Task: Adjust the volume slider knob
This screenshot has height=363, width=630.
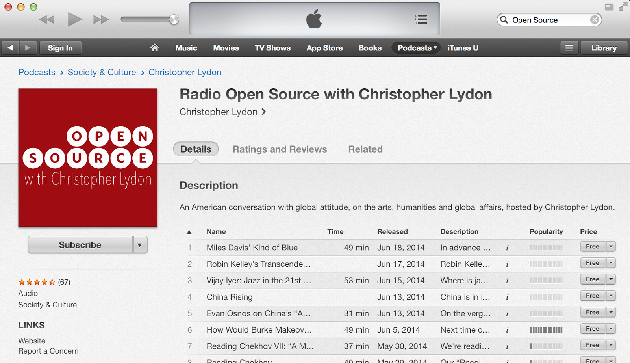Action: click(174, 19)
